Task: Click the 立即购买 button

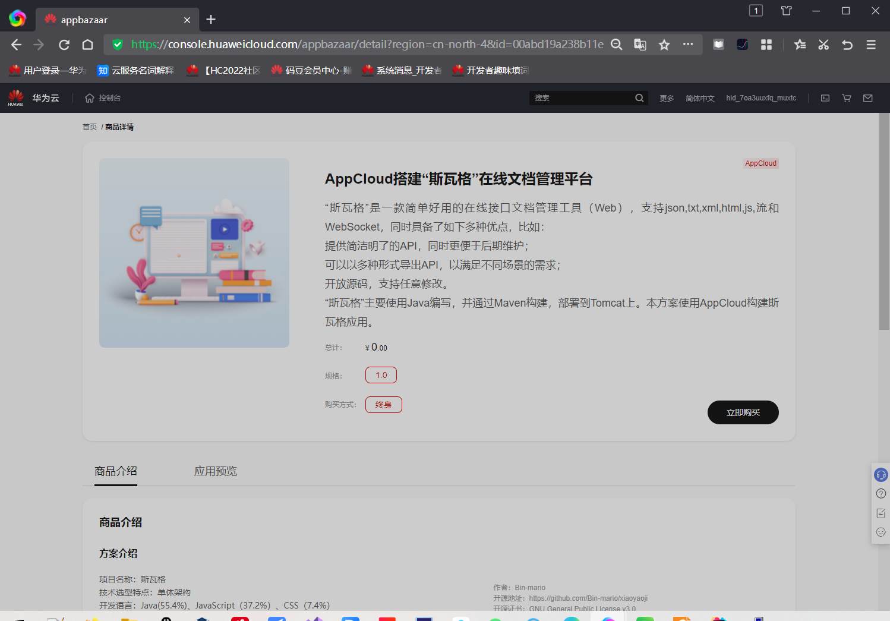Action: coord(743,412)
